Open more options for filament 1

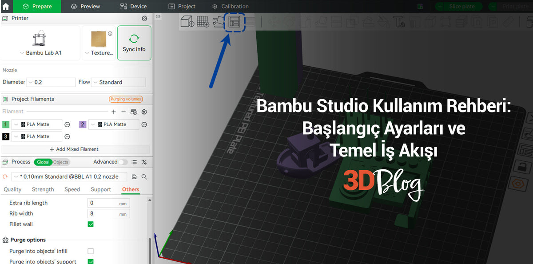(x=67, y=124)
